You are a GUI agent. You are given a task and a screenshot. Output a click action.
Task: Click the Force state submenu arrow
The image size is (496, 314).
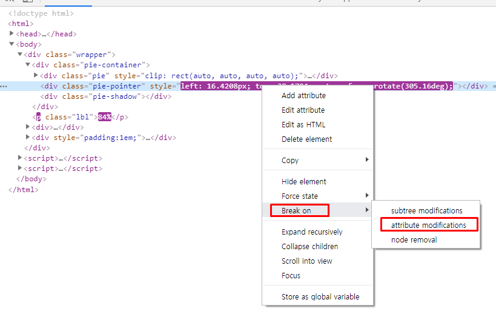click(367, 195)
